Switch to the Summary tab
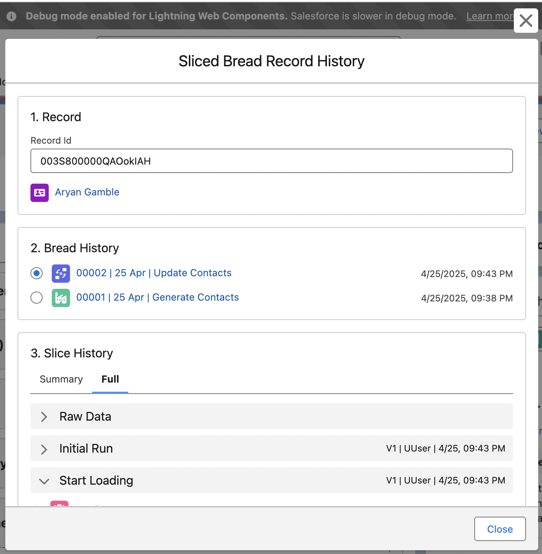Screen dimensions: 542x554 pyautogui.click(x=61, y=379)
